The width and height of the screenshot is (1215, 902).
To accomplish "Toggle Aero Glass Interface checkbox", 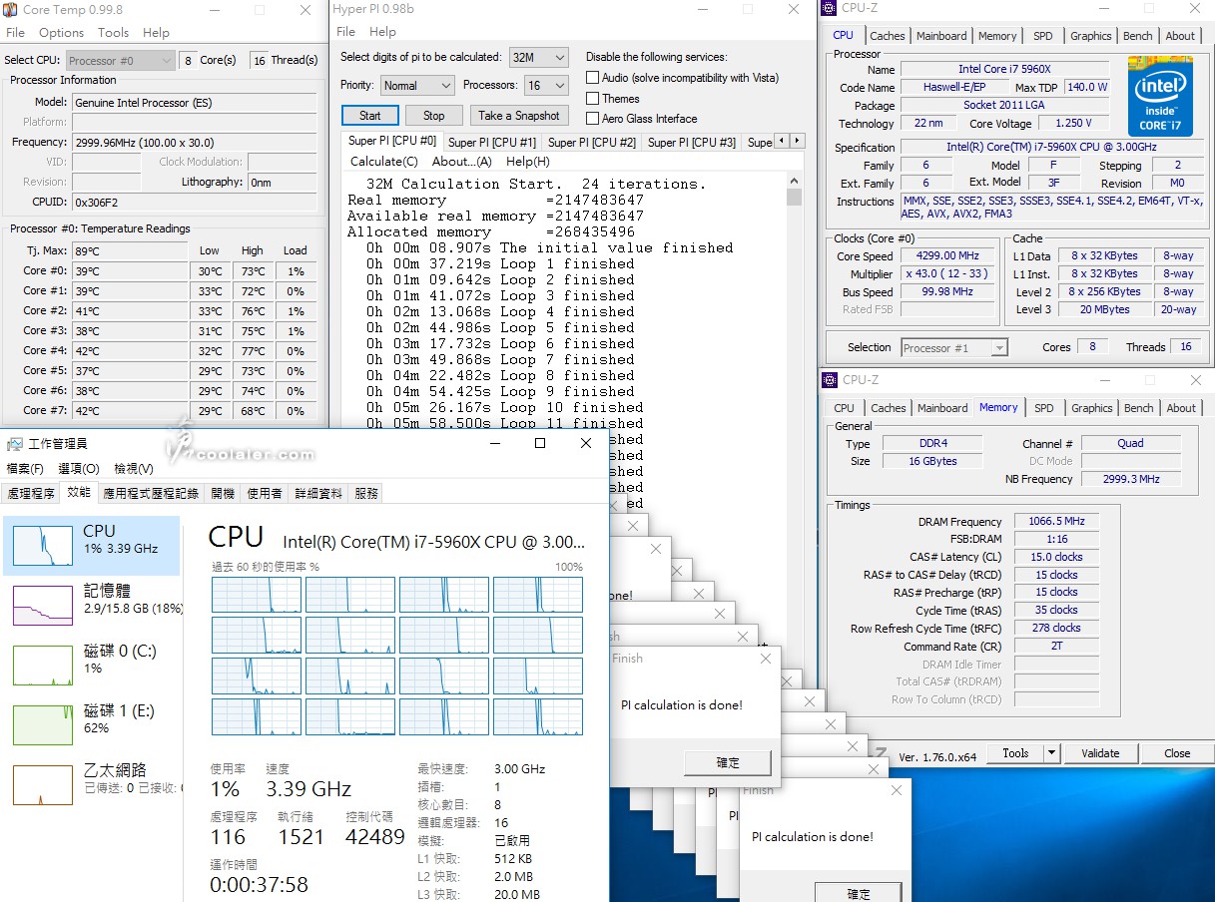I will point(592,118).
